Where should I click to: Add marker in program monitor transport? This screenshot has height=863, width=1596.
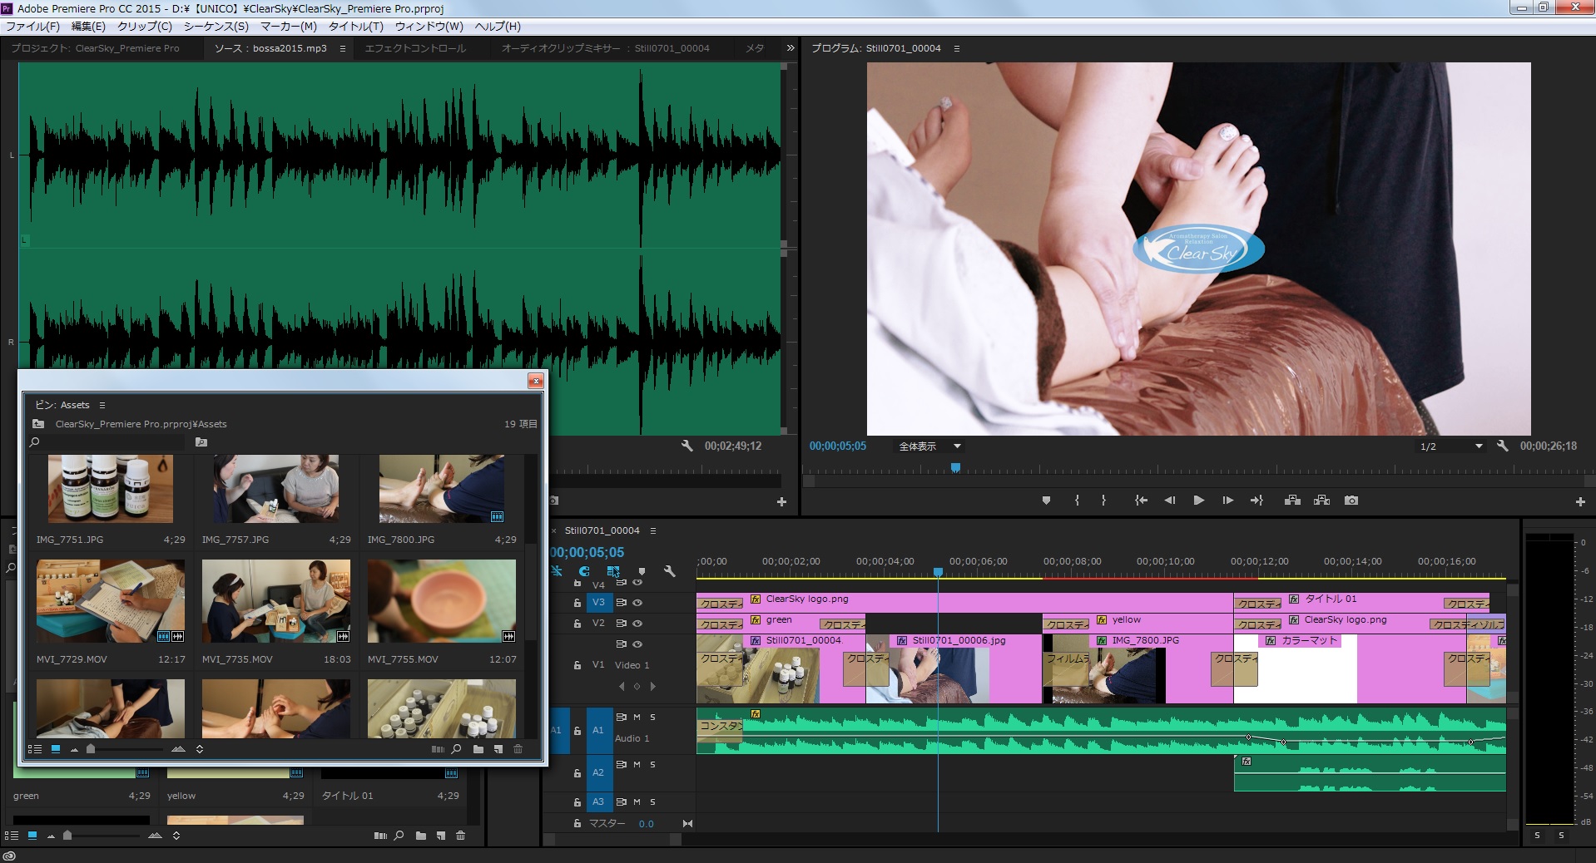coord(1046,501)
